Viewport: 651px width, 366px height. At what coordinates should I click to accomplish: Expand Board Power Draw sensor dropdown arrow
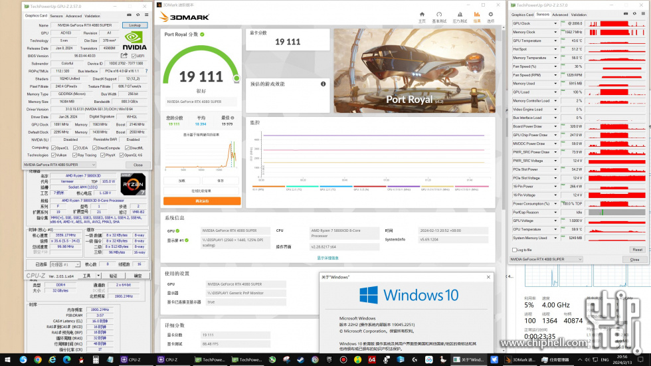555,126
